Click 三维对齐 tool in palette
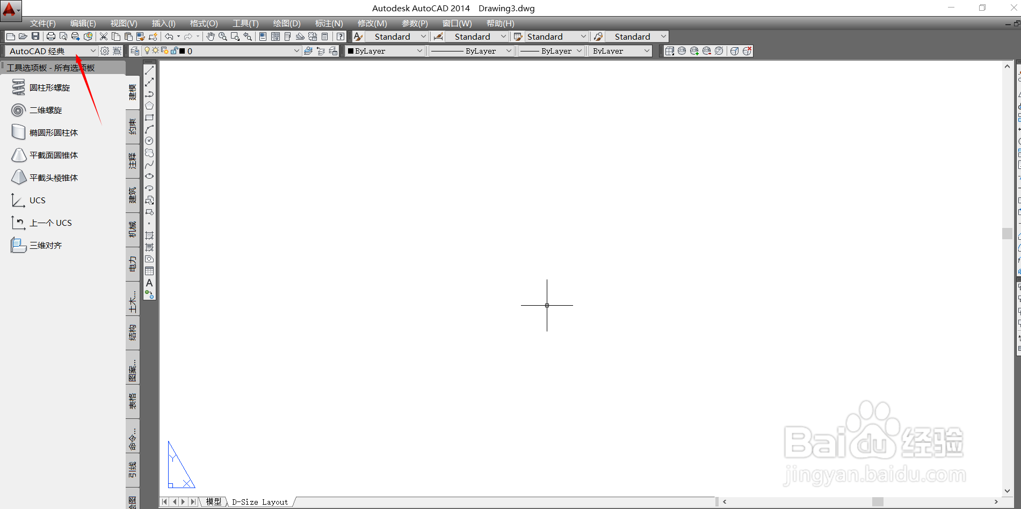This screenshot has height=509, width=1021. pyautogui.click(x=37, y=245)
